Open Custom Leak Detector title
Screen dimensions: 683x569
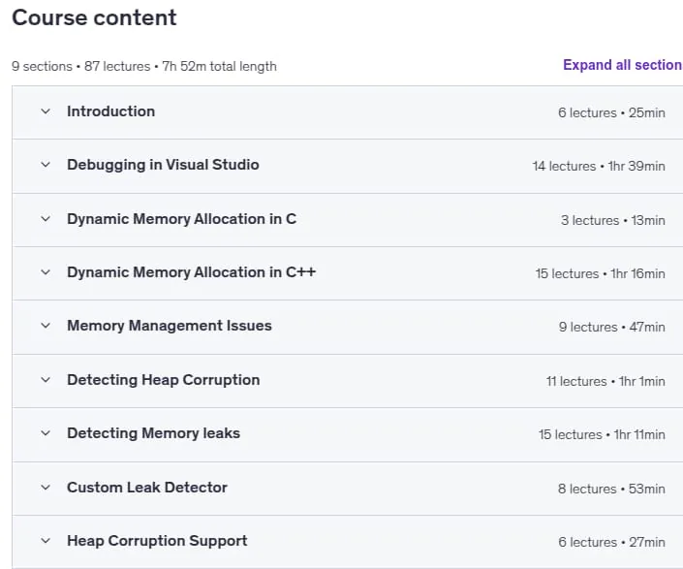147,488
